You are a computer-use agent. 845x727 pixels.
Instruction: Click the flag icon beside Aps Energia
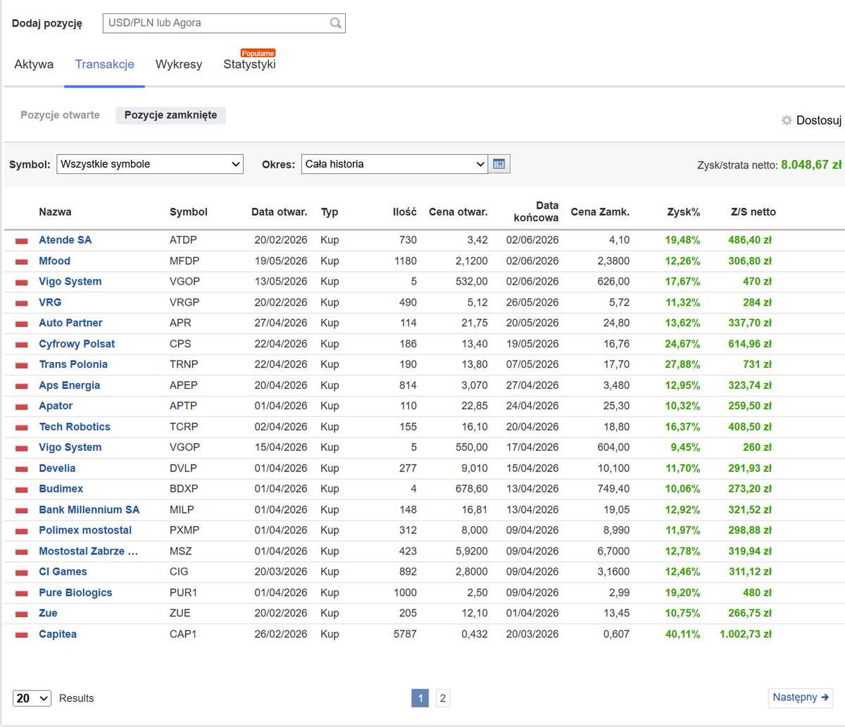[x=22, y=386]
